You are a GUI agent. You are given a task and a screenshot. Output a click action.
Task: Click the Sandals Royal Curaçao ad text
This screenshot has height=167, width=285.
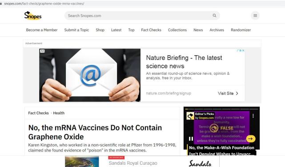133,163
